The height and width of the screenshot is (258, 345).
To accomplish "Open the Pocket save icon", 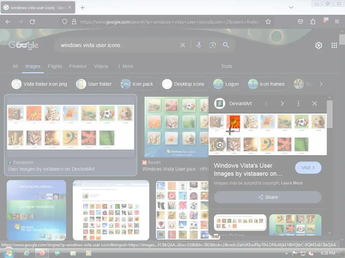I will tap(300, 22).
